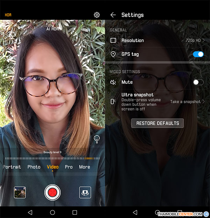Tap Android home button on camera screen
The height and width of the screenshot is (218, 210).
tap(52, 212)
